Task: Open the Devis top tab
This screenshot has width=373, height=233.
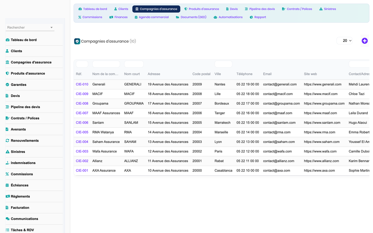Action: pyautogui.click(x=232, y=9)
